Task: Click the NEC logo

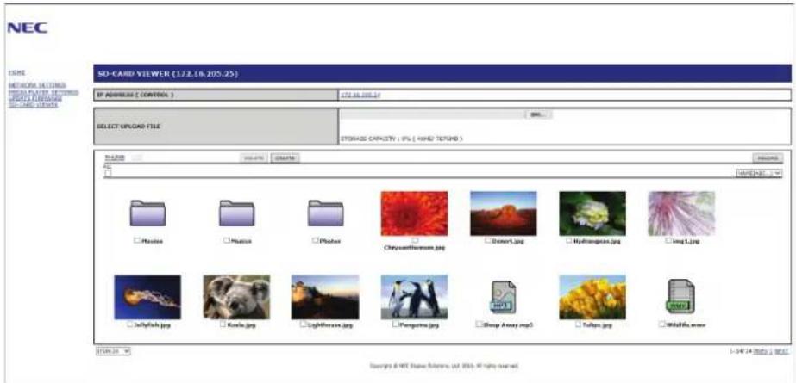Action: click(28, 28)
